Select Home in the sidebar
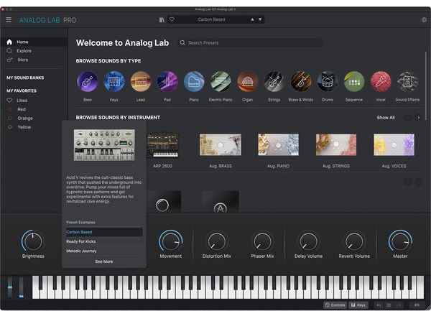 [34, 42]
